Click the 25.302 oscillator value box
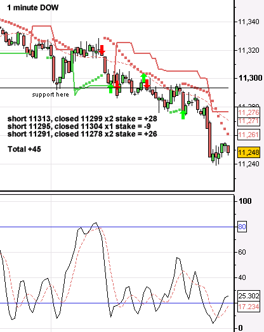This screenshot has width=264, height=332. click(249, 296)
